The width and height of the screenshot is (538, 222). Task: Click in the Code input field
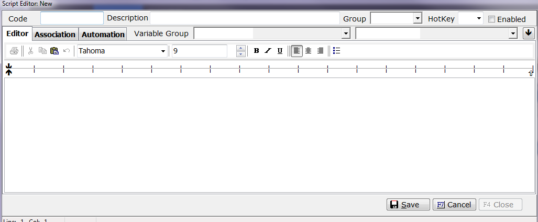tap(72, 18)
